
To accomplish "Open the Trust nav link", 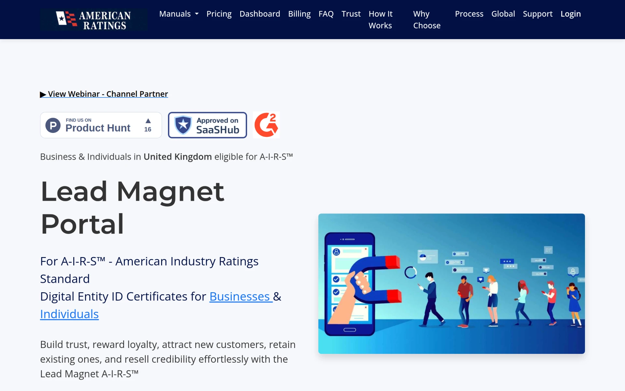I will [x=351, y=14].
